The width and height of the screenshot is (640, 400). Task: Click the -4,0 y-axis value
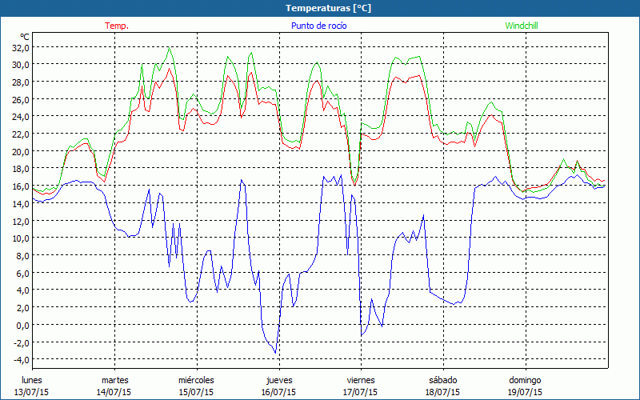tap(21, 359)
